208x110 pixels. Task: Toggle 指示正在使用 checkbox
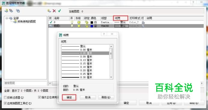(39, 97)
